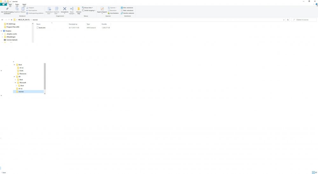Collapse the EFI folder node

(14, 77)
